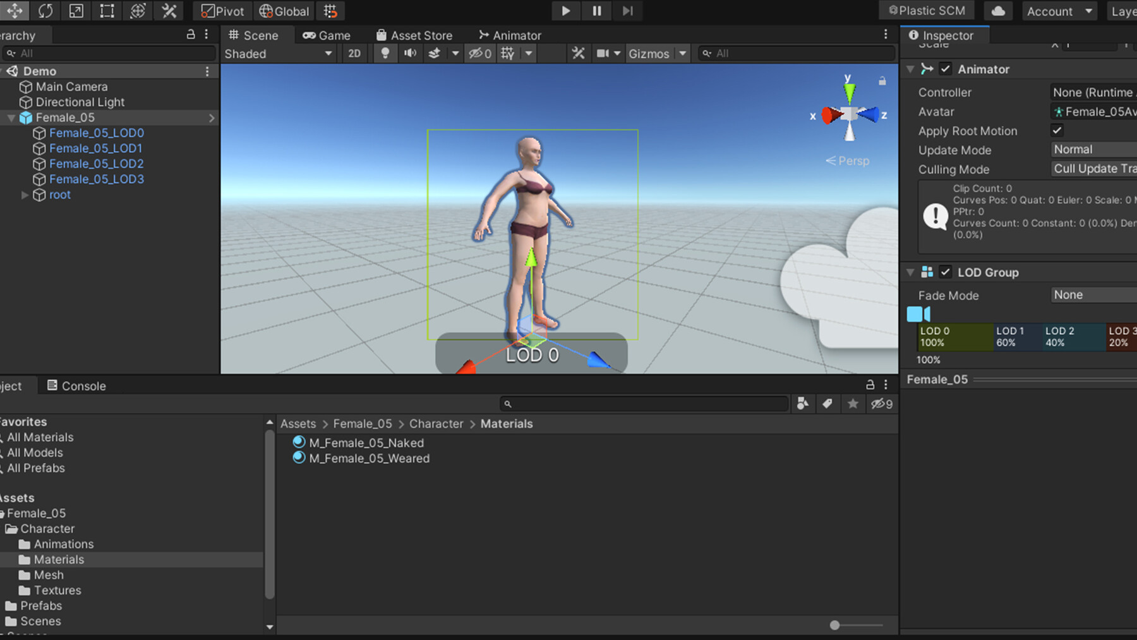
Task: Select the Rect Transform tool
Action: (106, 11)
